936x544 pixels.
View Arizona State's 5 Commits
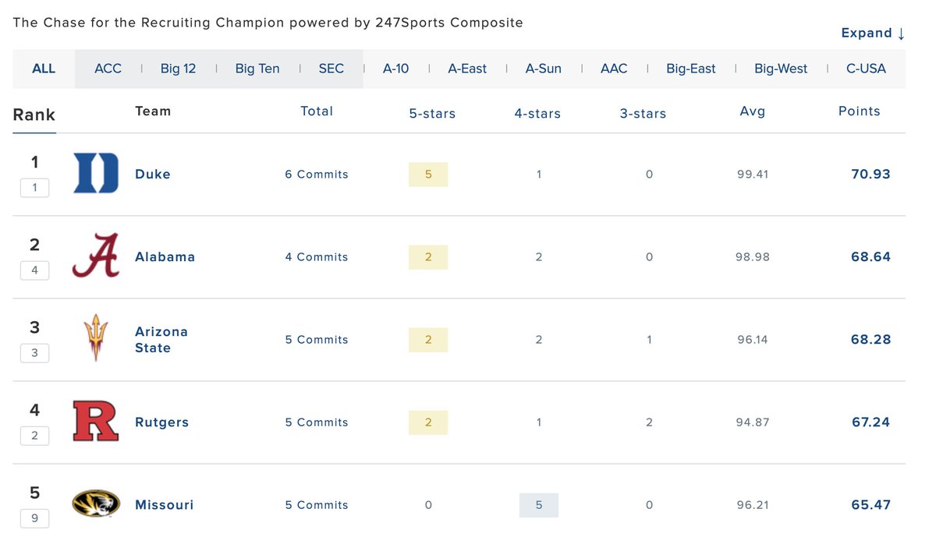317,339
